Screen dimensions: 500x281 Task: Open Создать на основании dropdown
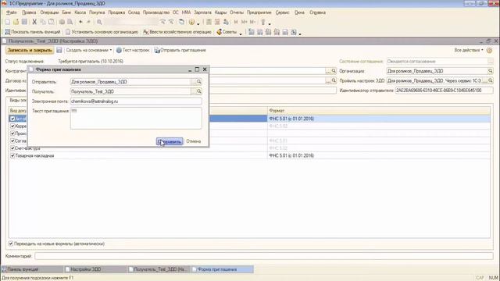tap(88, 50)
